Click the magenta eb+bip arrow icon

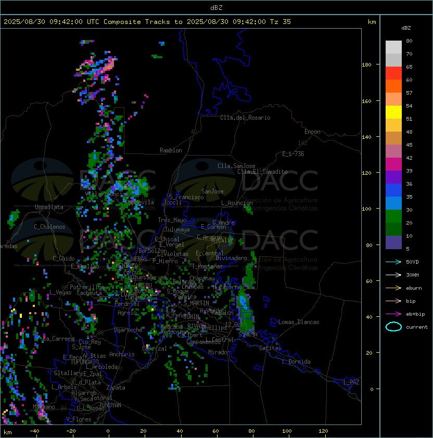click(394, 314)
